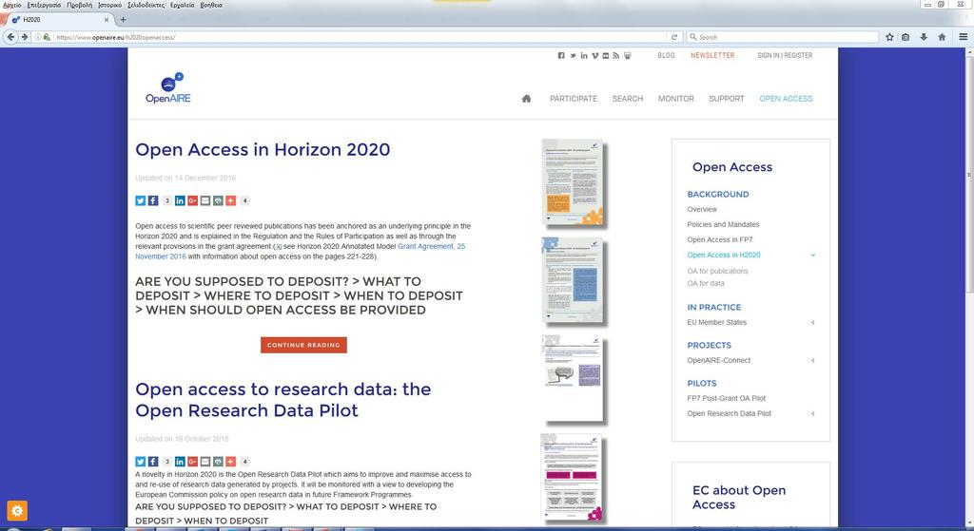974x531 pixels.
Task: Expand the OpenAIRE-Connect sidebar item
Action: click(812, 360)
